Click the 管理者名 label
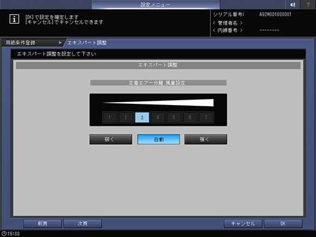316x237 pixels. coord(227,23)
